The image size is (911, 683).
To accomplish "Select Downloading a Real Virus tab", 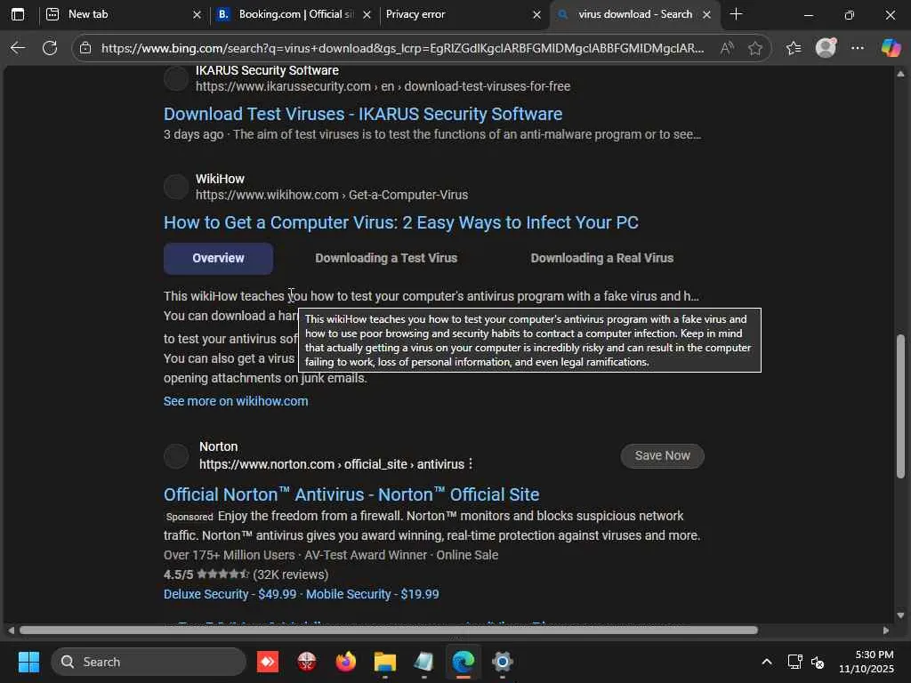I will point(602,259).
